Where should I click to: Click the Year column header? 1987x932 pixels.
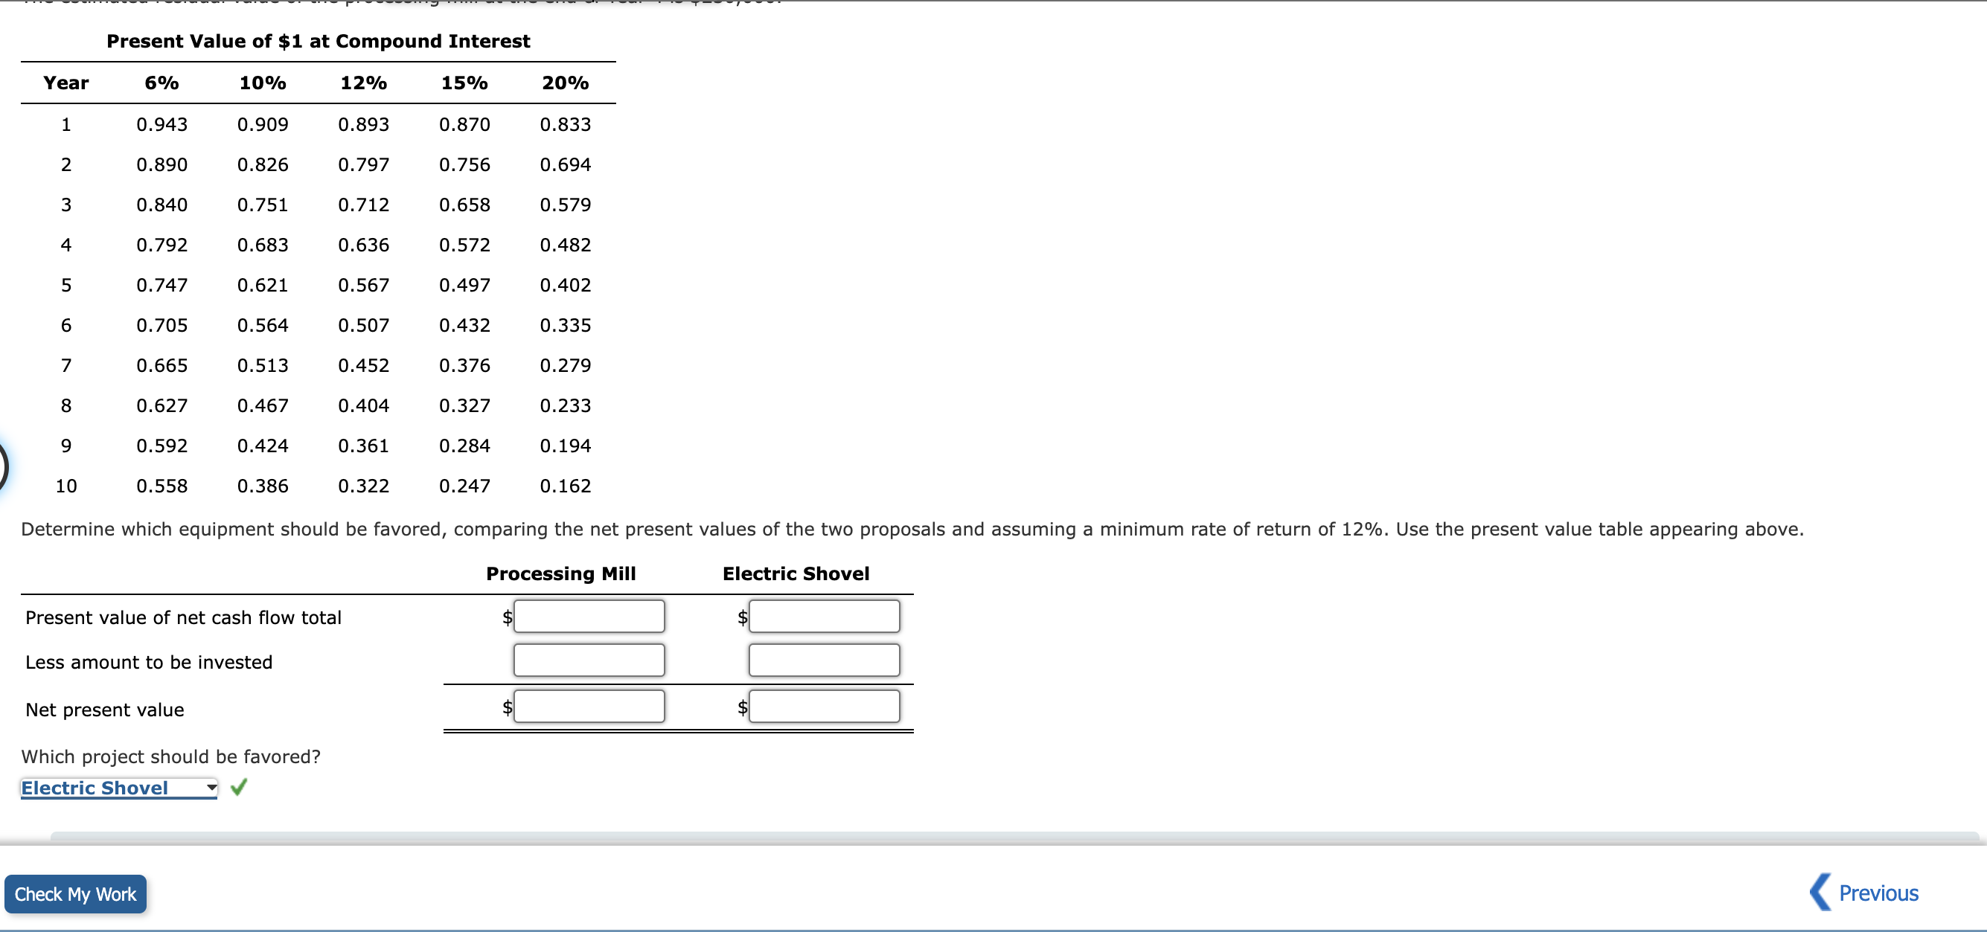[66, 83]
